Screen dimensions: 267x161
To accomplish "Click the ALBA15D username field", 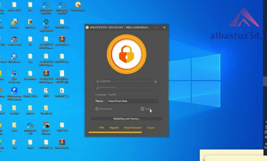I will [x=127, y=82].
